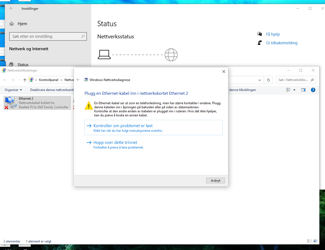Viewport: 325px width, 250px height.
Task: Click the search magnifier in Søk etter en innstilling
Action: pos(83,36)
